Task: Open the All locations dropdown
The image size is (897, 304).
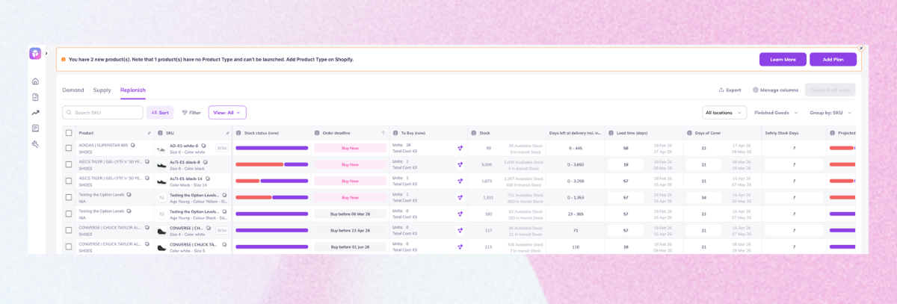Action: [724, 113]
